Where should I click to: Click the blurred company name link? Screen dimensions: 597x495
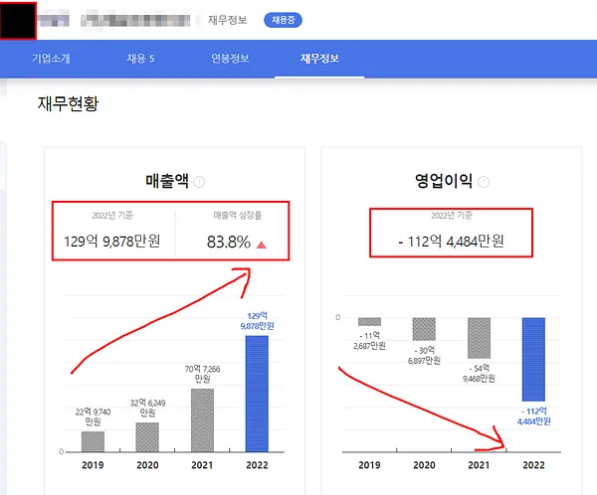tap(135, 20)
